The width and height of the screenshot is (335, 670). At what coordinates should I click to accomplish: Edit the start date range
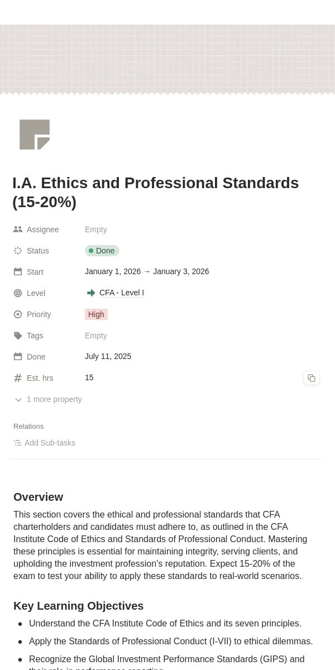[147, 271]
